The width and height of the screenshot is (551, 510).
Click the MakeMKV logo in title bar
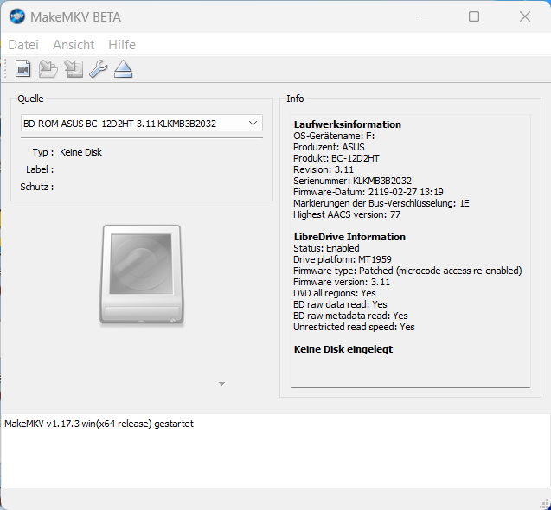tap(17, 17)
